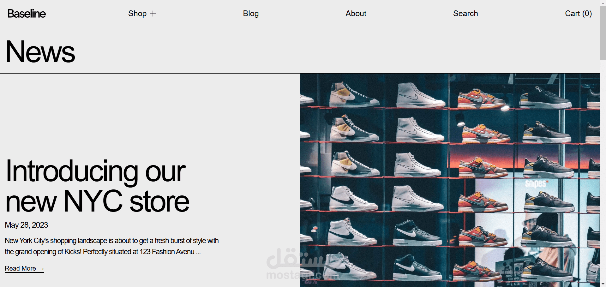
Task: Open the About page
Action: [x=356, y=14]
